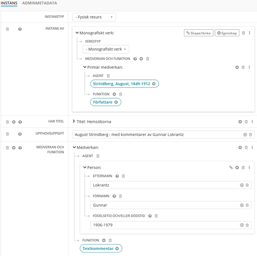The height and width of the screenshot is (256, 257).
Task: Collapse the Person section
Action: [x=85, y=167]
